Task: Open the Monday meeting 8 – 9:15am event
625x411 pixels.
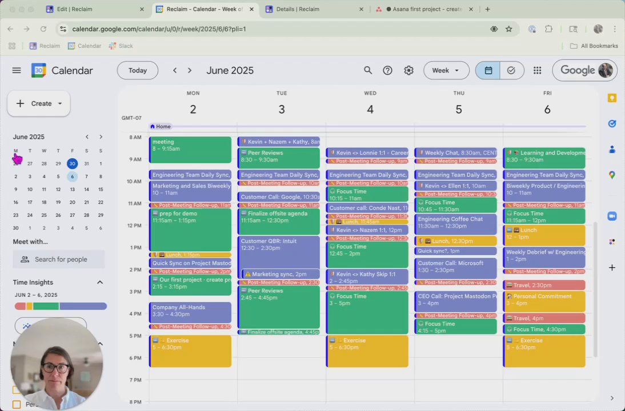Action: (x=190, y=150)
